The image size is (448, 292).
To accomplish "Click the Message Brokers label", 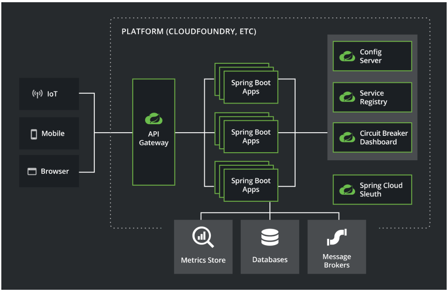I will (337, 261).
